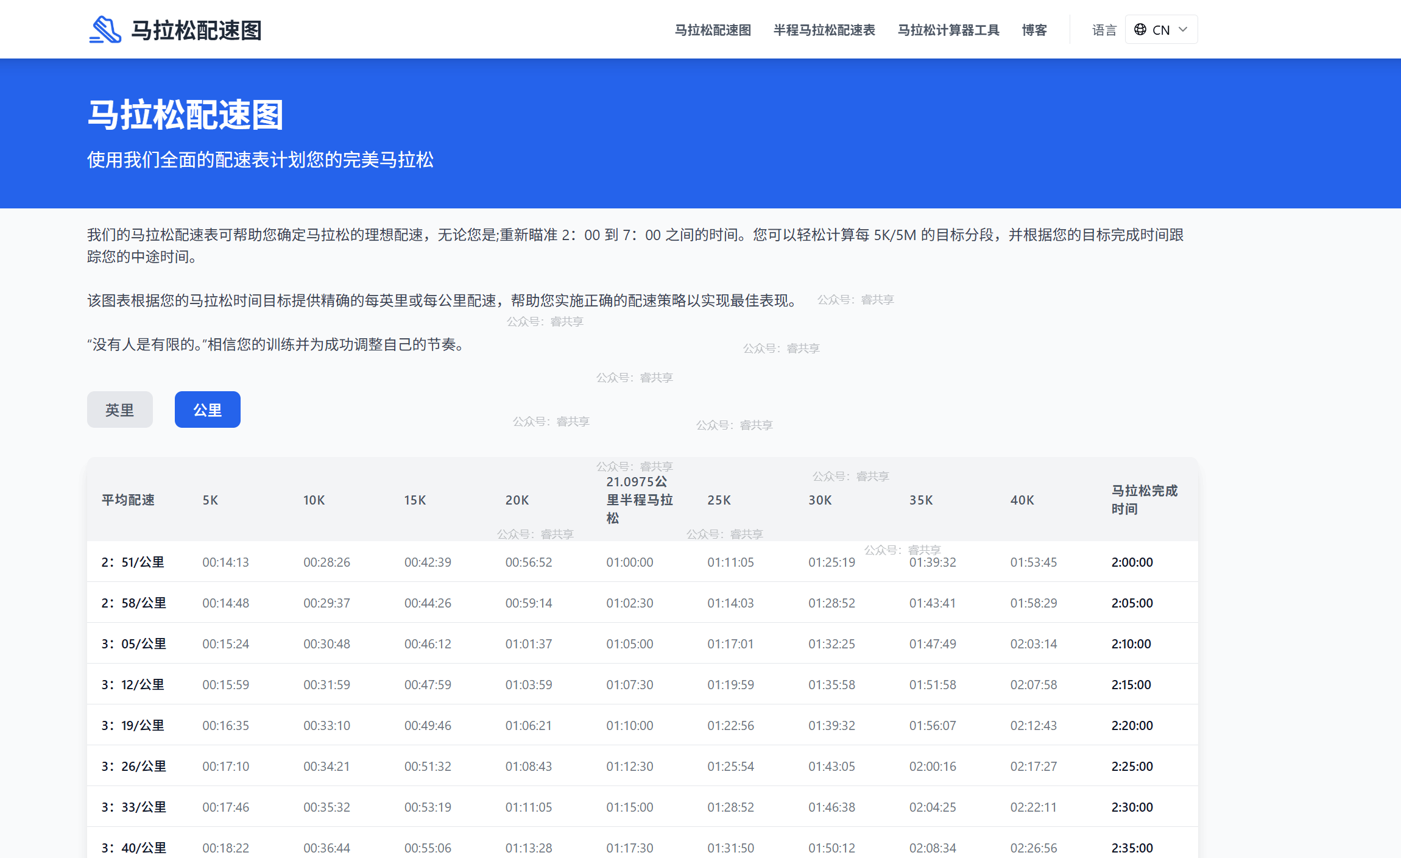Open 马拉松配速图 navigation menu item
The width and height of the screenshot is (1401, 858).
pos(712,30)
